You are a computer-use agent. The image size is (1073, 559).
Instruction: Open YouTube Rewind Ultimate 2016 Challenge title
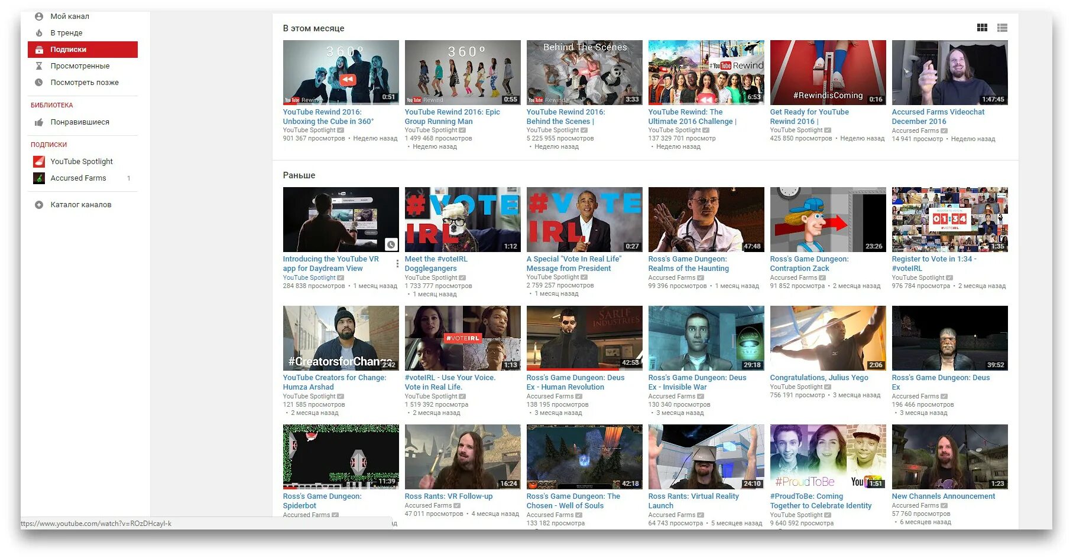tap(692, 117)
